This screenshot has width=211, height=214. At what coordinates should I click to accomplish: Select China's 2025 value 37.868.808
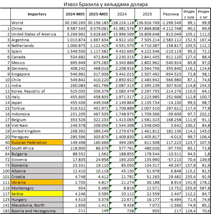(148, 29)
